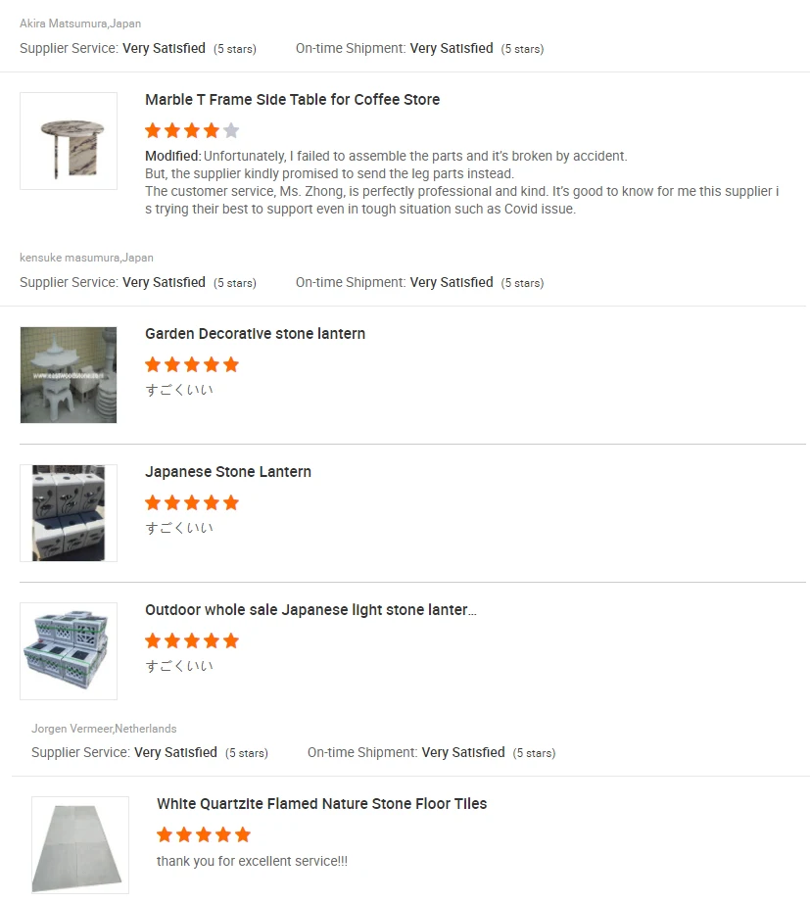Click reviewer name kensuke masumura, Japan
The width and height of the screenshot is (810, 902).
click(86, 258)
